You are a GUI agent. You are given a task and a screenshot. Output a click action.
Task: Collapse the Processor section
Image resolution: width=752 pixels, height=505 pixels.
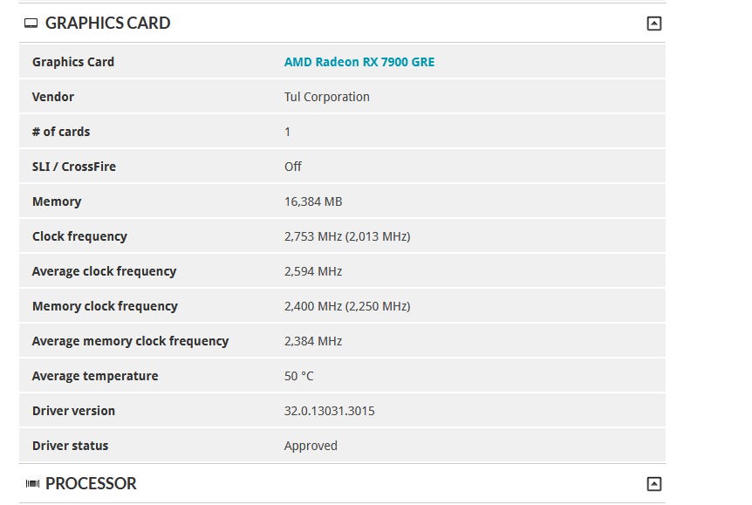(653, 483)
